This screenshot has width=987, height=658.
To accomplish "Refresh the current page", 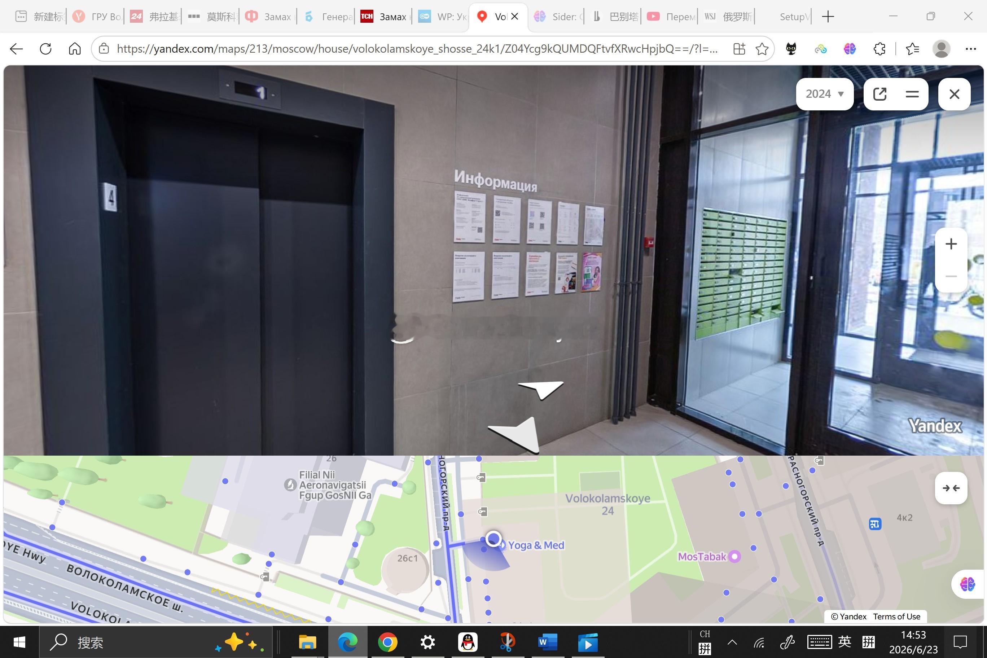I will [x=46, y=49].
